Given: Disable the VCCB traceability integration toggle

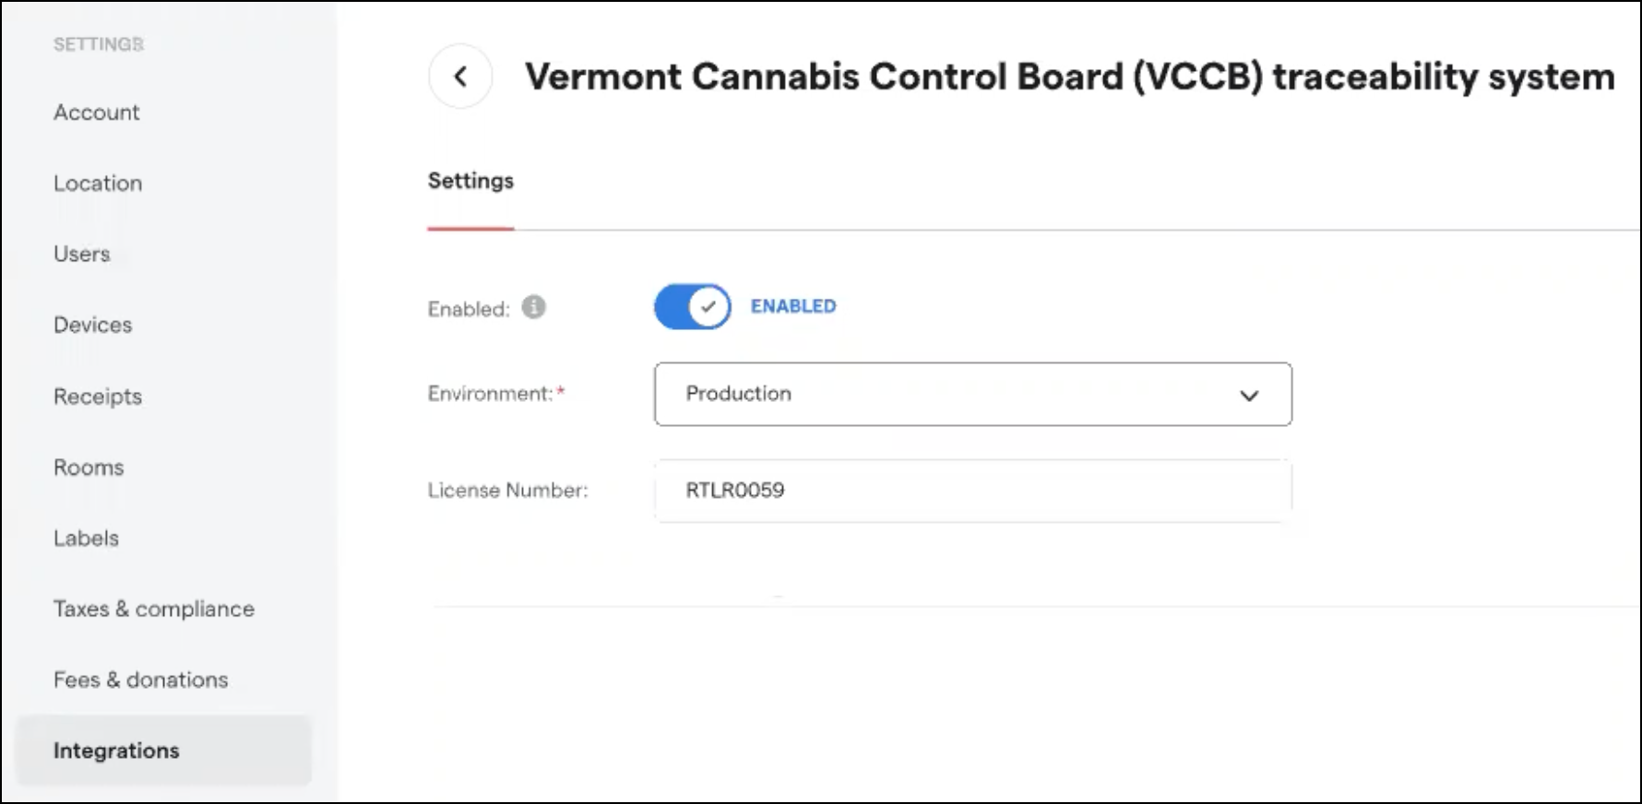Looking at the screenshot, I should pyautogui.click(x=692, y=307).
